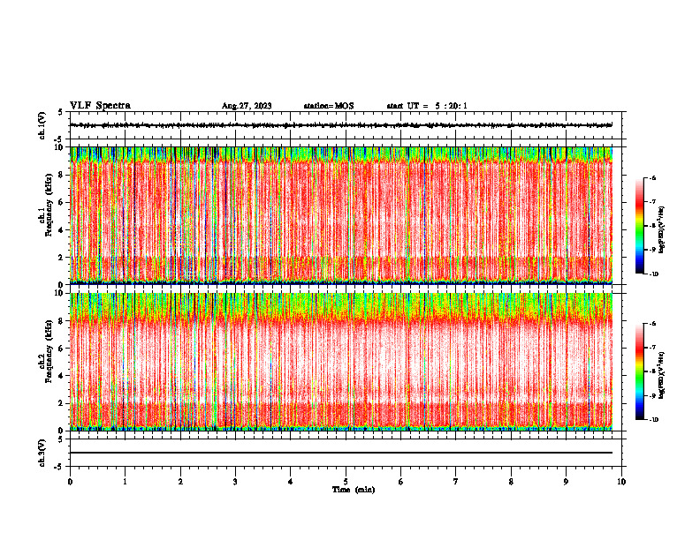Click time axis tick label '0'
The width and height of the screenshot is (700, 540).
point(70,482)
